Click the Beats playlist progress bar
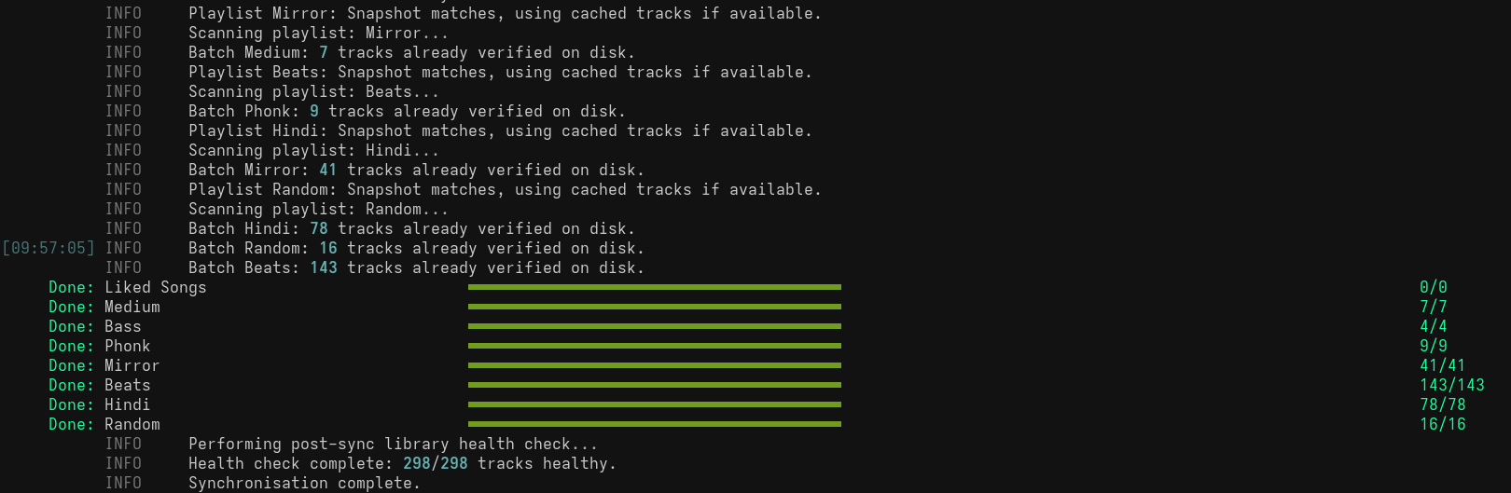The width and height of the screenshot is (1511, 493). pos(654,385)
